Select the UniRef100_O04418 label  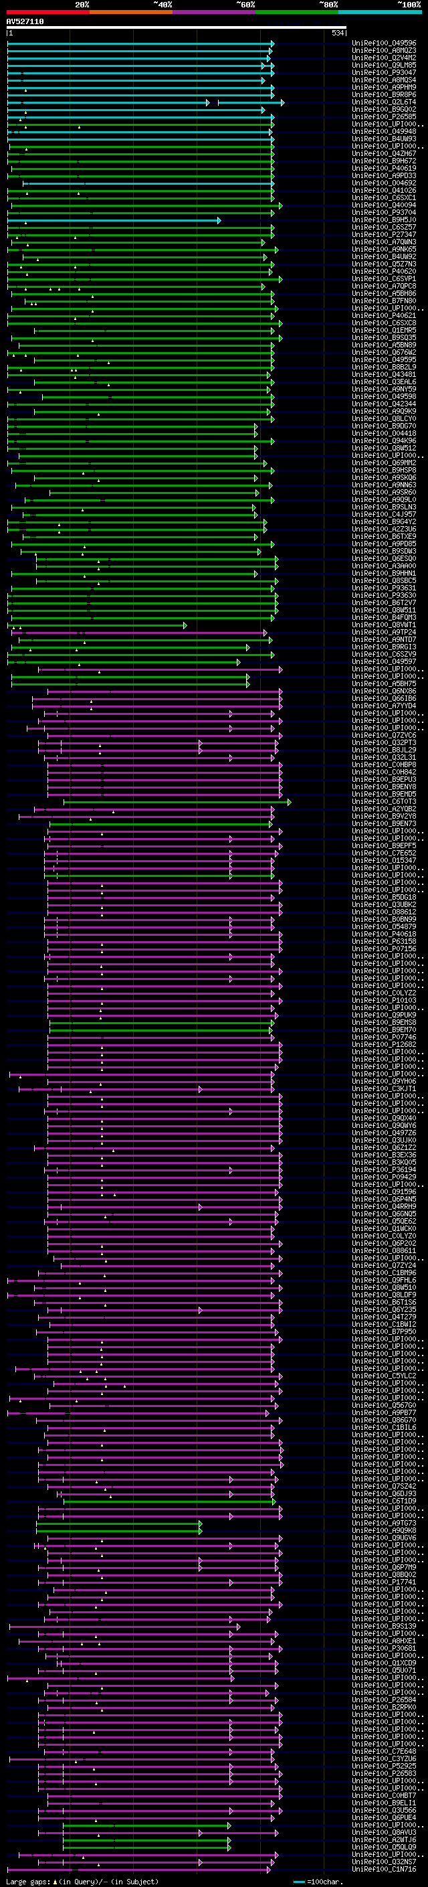(x=384, y=434)
